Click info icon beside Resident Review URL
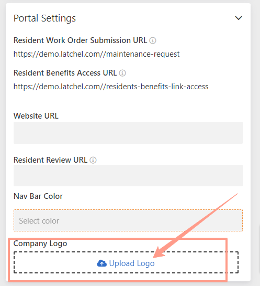Screen dimensions: 260x286 [x=93, y=160]
